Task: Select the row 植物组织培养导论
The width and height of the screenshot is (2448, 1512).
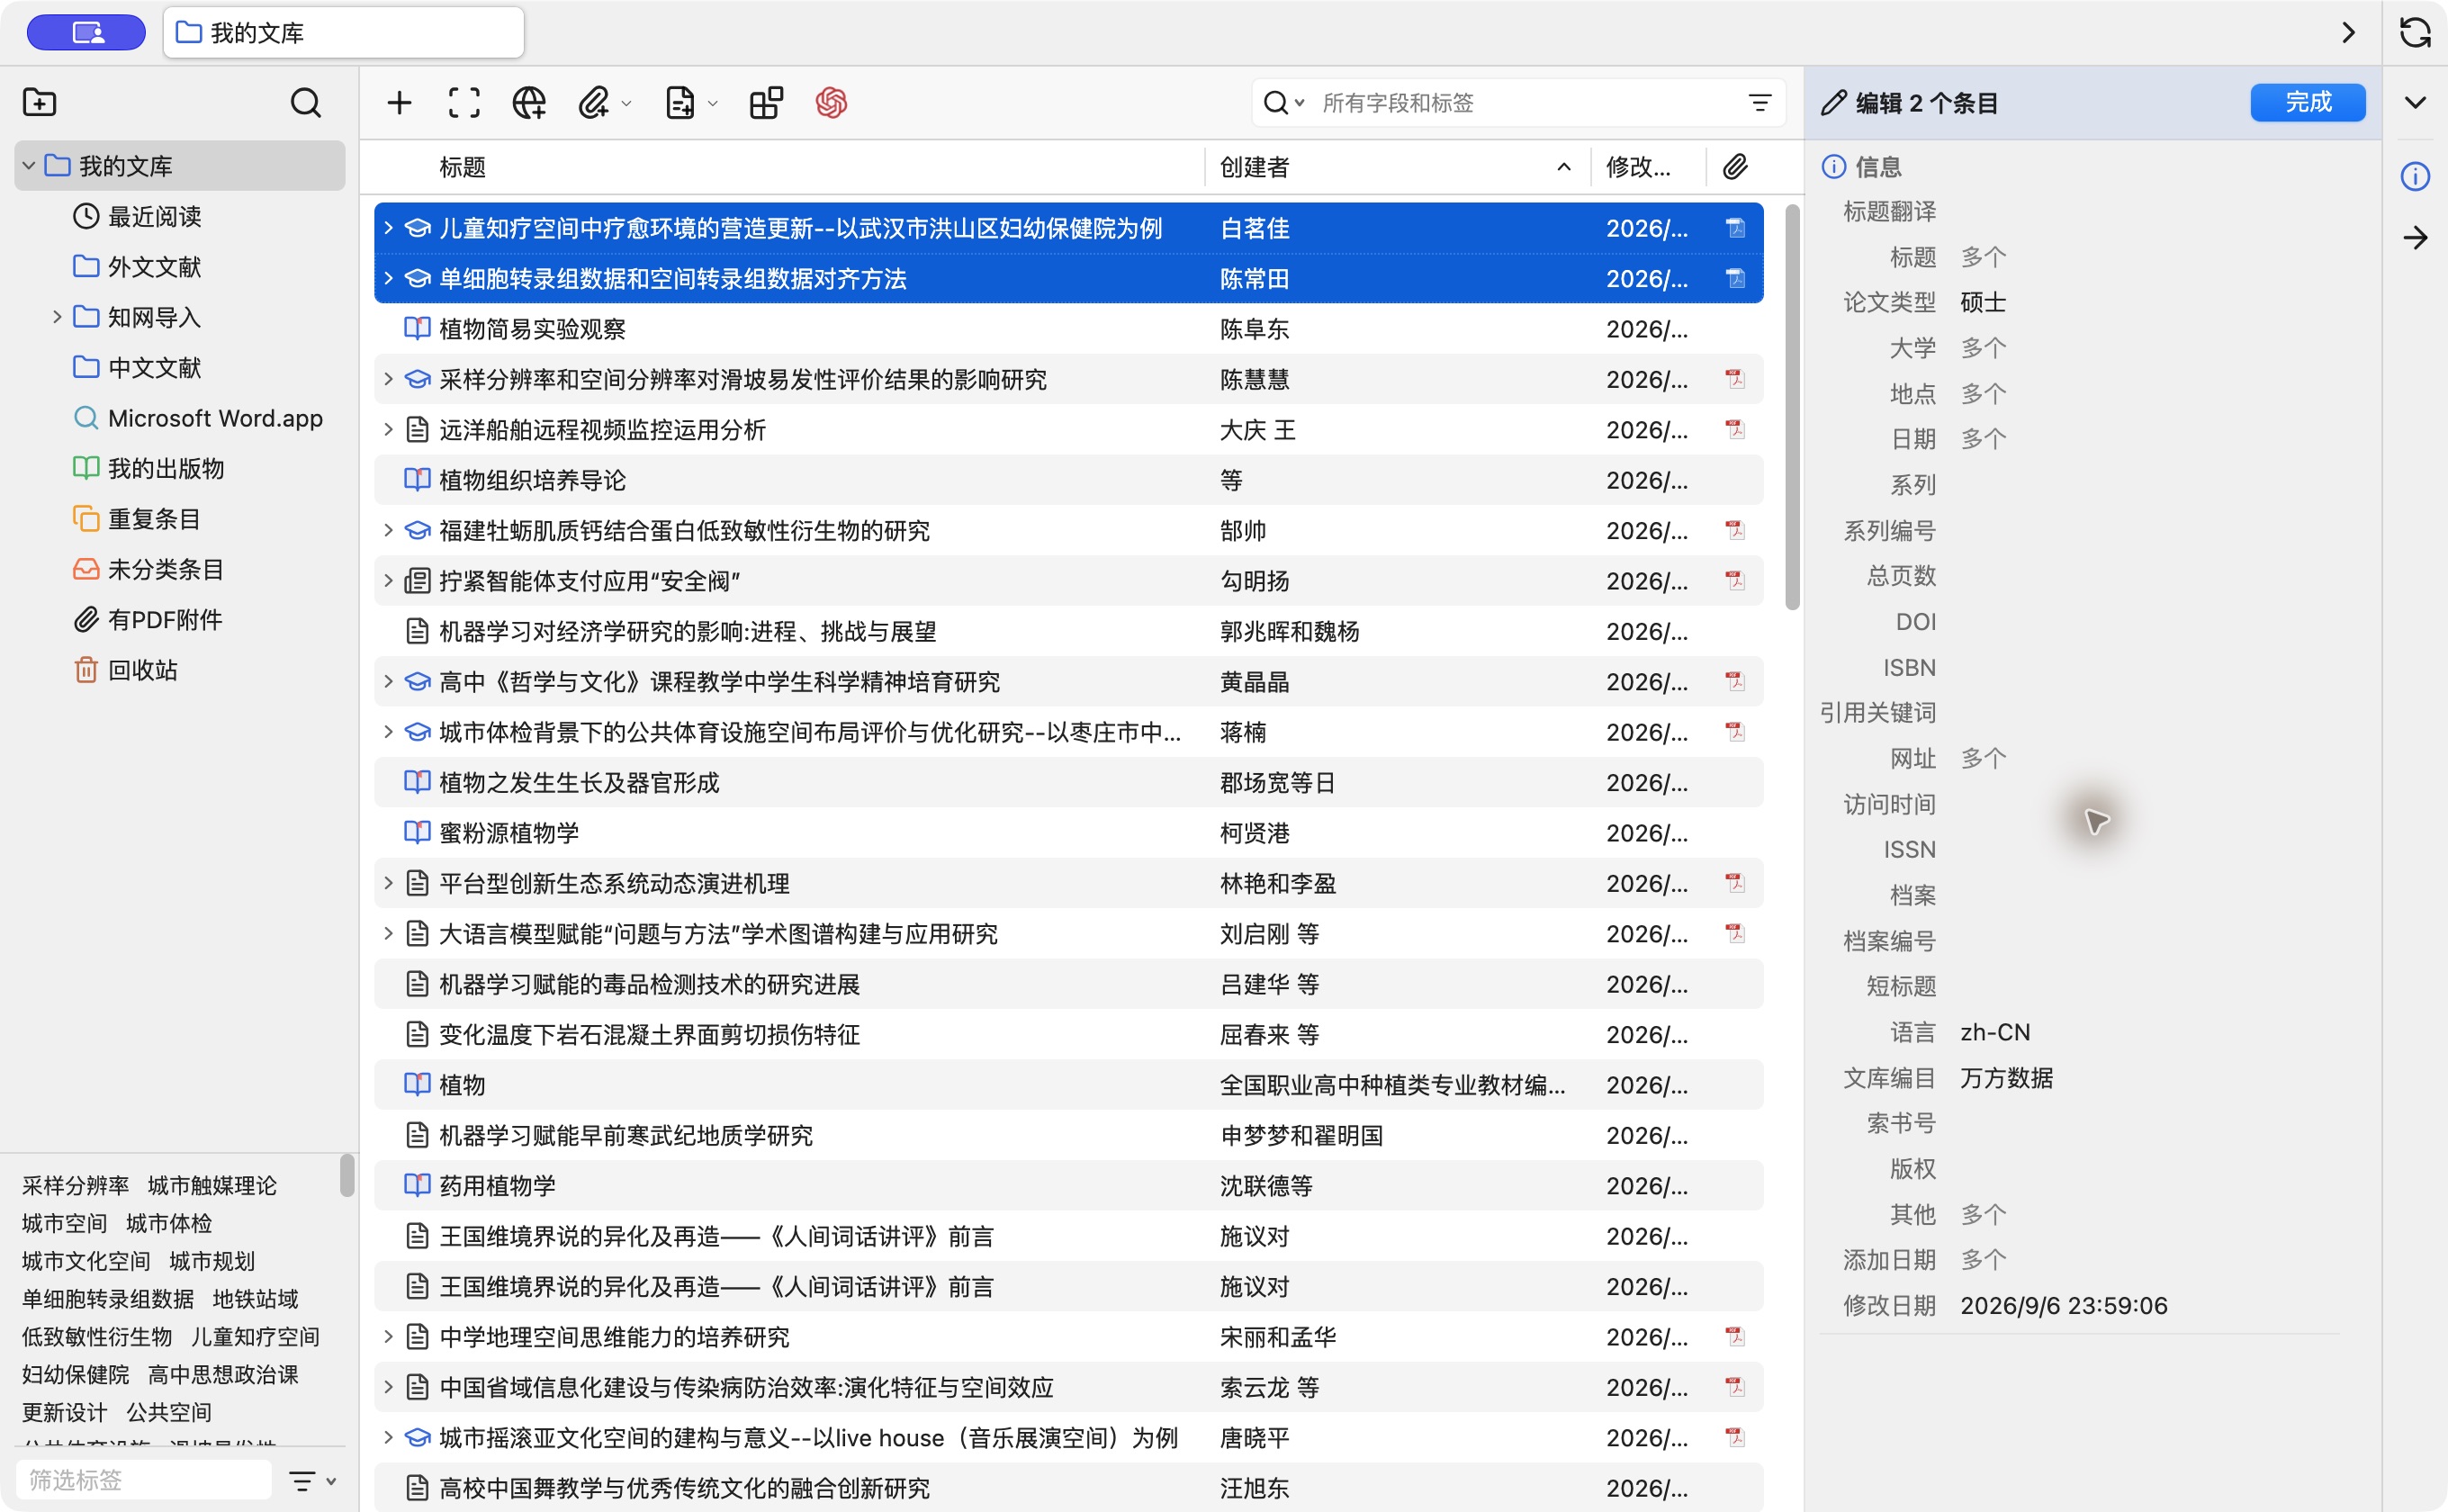Action: [x=1068, y=480]
